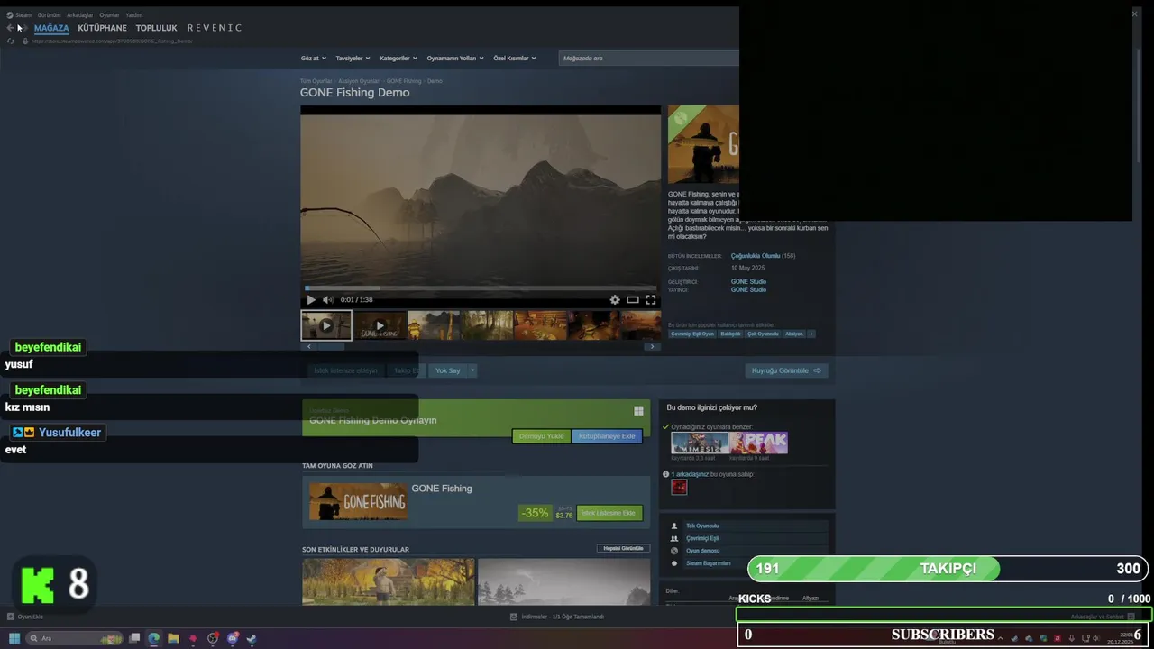Screen dimensions: 1154x649
Task: Expand the Yok Say dropdown arrow
Action: point(472,370)
